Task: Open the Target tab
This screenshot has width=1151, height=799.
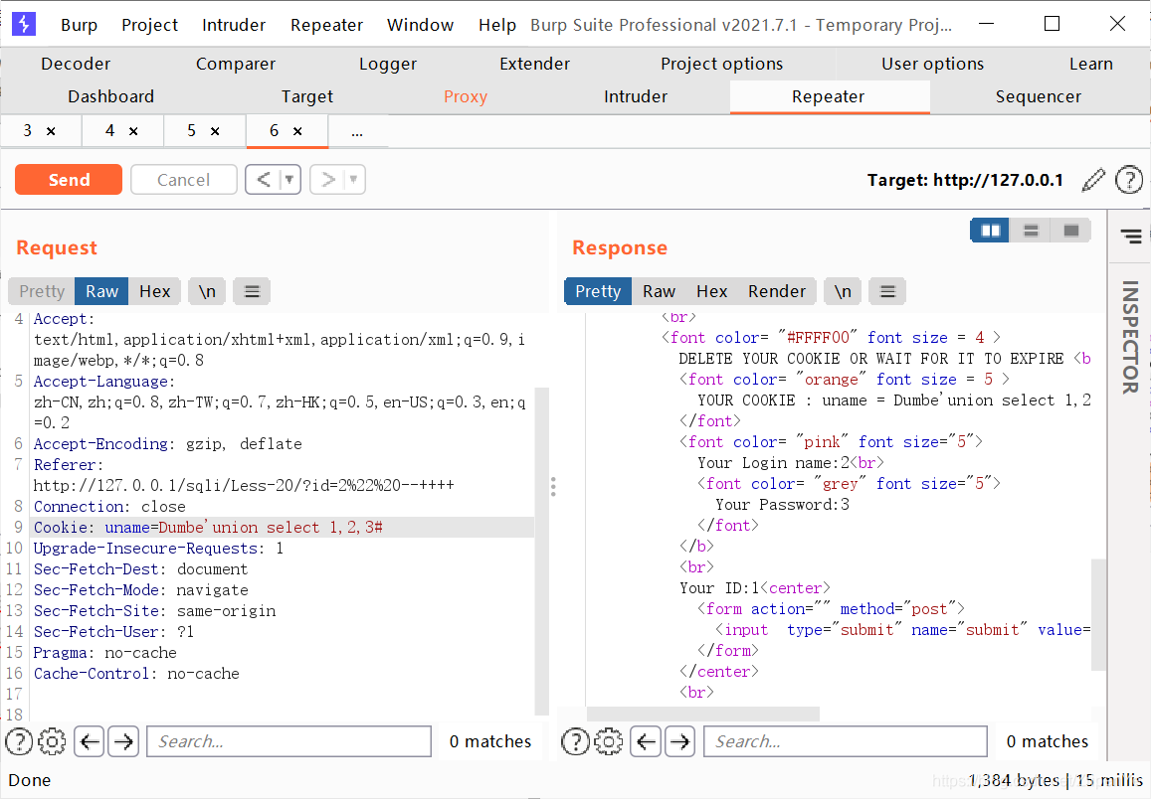Action: (x=306, y=96)
